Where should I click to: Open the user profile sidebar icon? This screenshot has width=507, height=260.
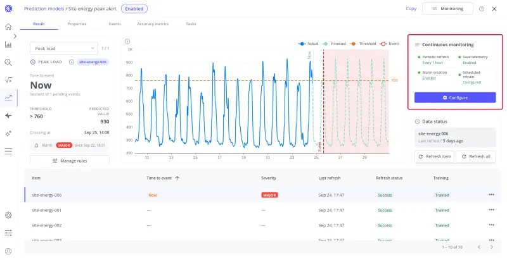pyautogui.click(x=8, y=251)
